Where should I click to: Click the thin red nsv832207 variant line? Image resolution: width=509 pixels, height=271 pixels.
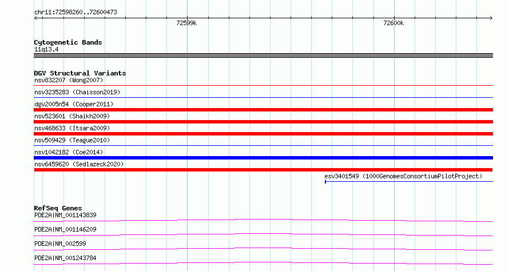coord(263,86)
